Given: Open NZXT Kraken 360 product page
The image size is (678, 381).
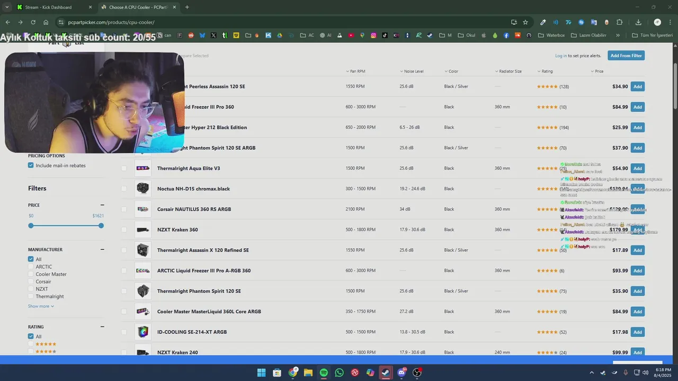Looking at the screenshot, I should 177,230.
